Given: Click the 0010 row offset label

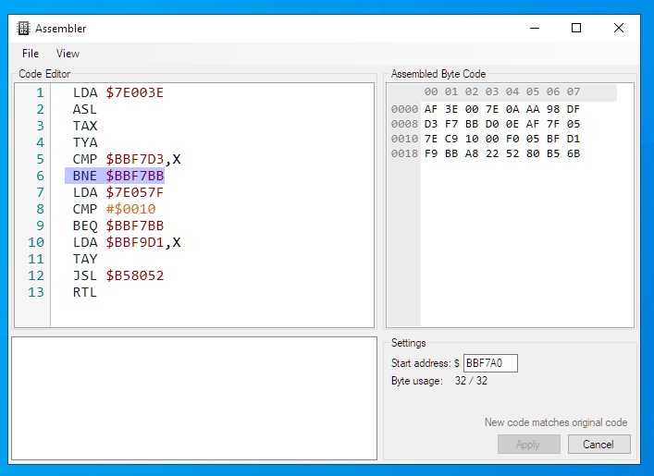Looking at the screenshot, I should [404, 139].
